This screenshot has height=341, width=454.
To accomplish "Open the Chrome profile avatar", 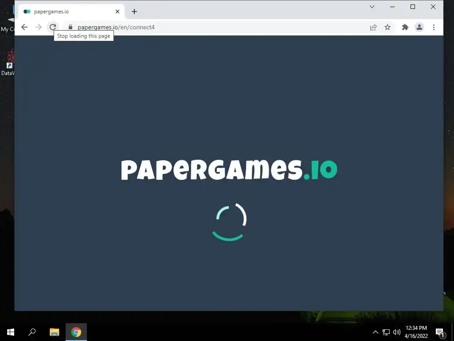I will [x=419, y=27].
